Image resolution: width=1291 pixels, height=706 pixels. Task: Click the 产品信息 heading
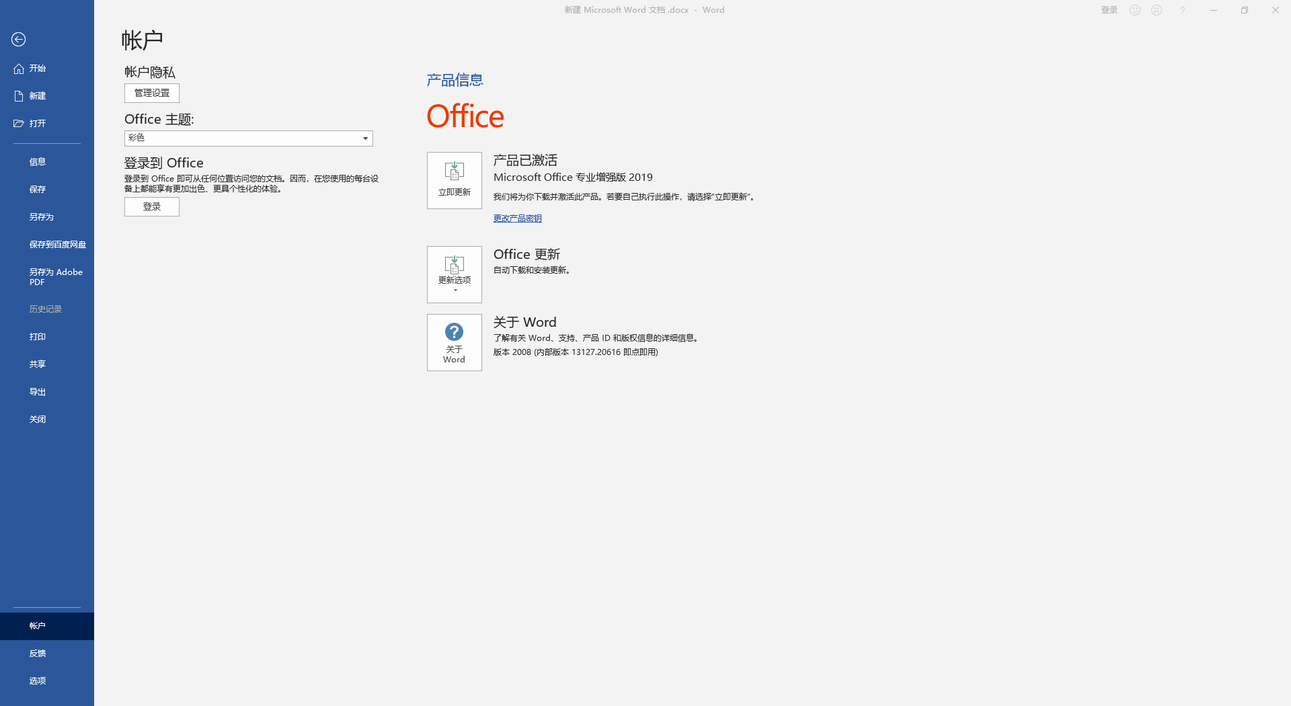pos(455,80)
